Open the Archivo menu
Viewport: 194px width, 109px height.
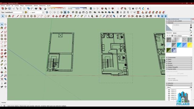tap(3, 5)
